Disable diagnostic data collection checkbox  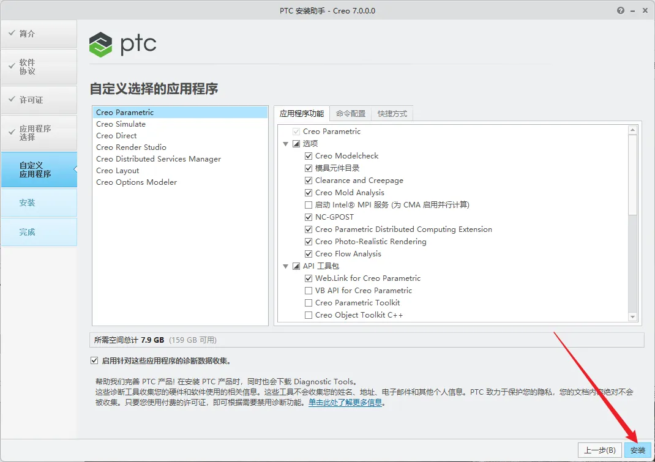(x=94, y=360)
